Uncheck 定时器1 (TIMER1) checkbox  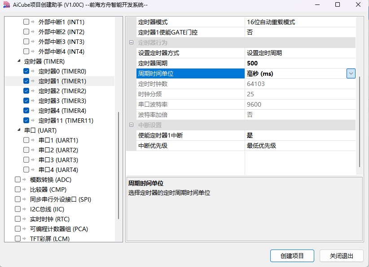[x=26, y=81]
